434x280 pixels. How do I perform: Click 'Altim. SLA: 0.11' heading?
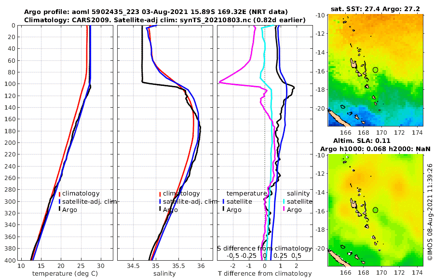[x=362, y=140]
